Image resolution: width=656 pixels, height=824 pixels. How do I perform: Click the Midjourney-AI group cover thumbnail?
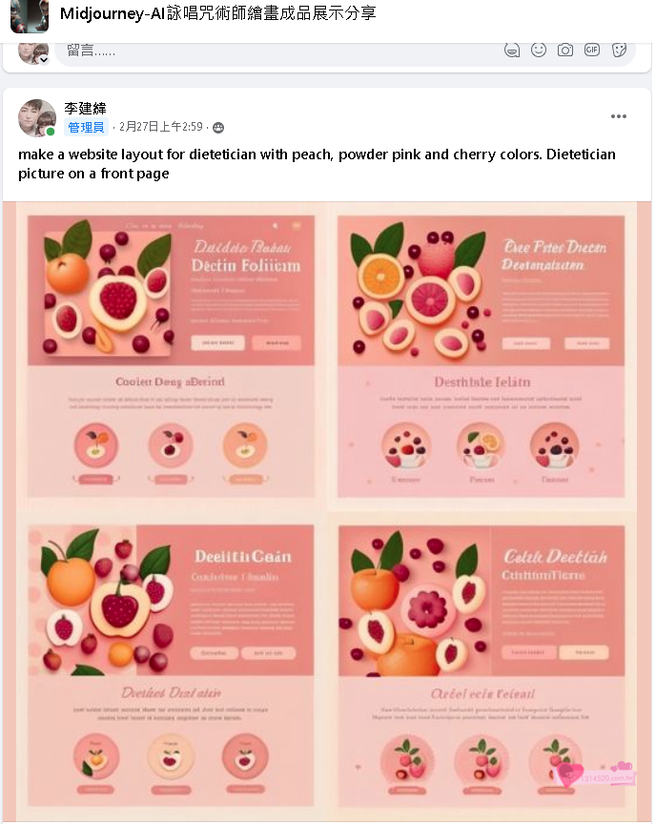pos(30,13)
